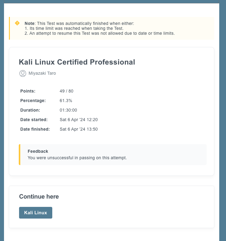Click the Date started: label

point(34,120)
